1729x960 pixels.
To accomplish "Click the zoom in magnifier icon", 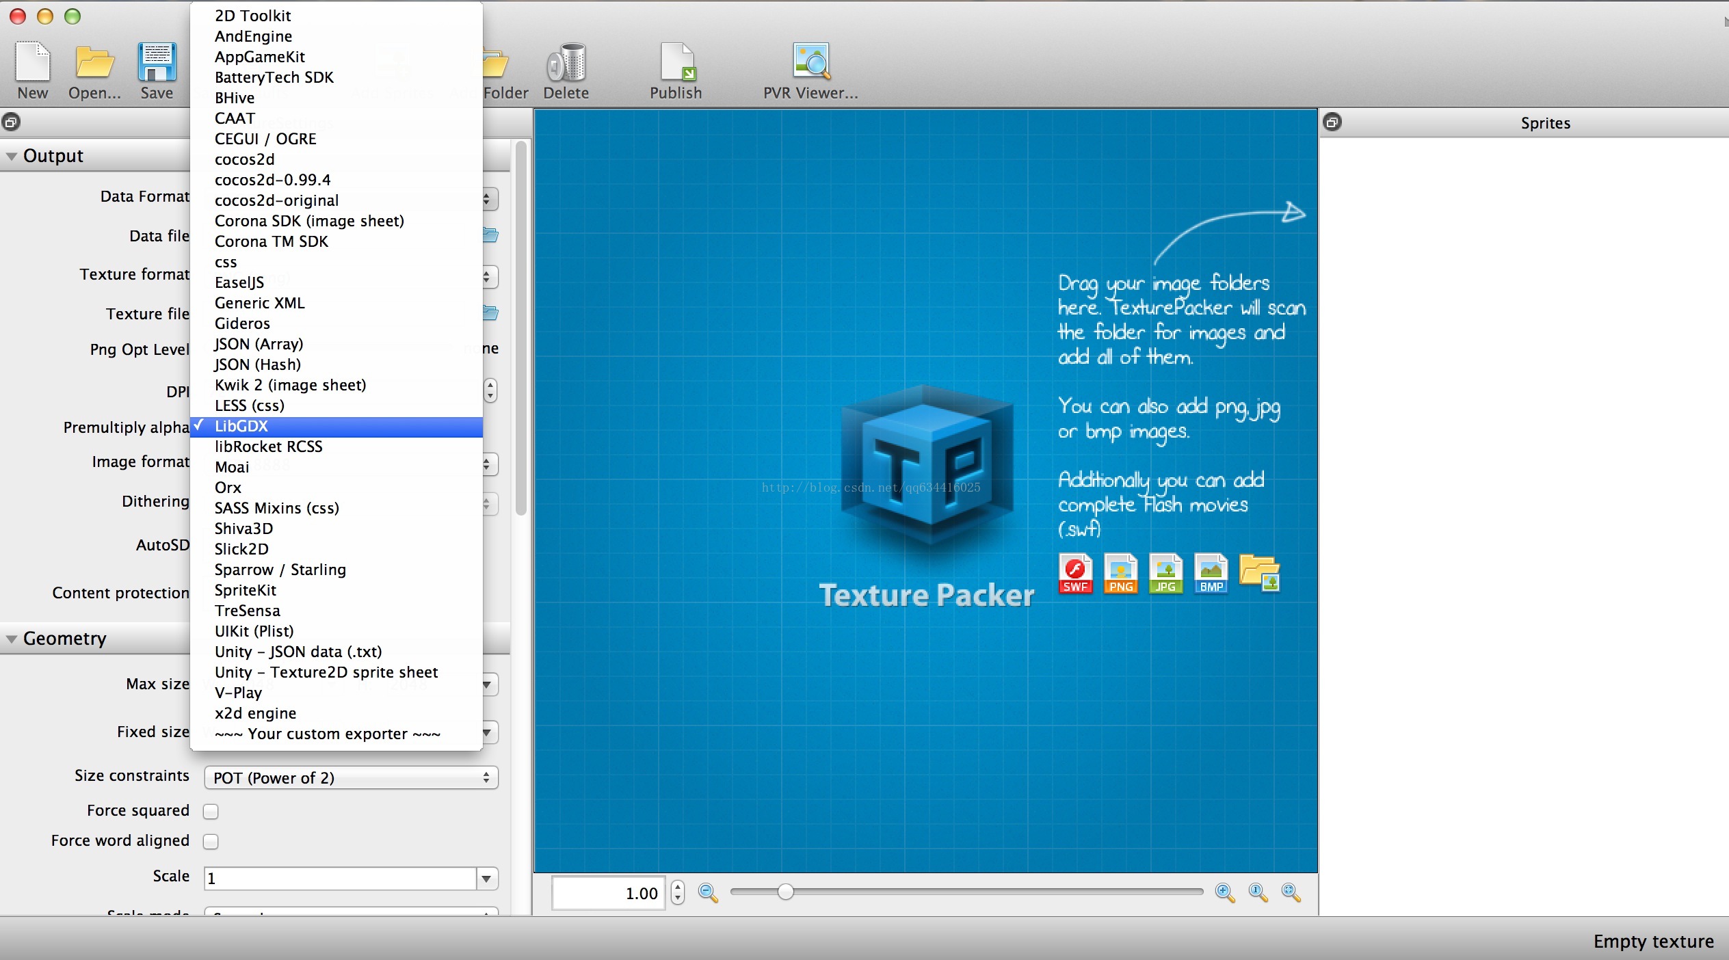I will click(x=1225, y=893).
